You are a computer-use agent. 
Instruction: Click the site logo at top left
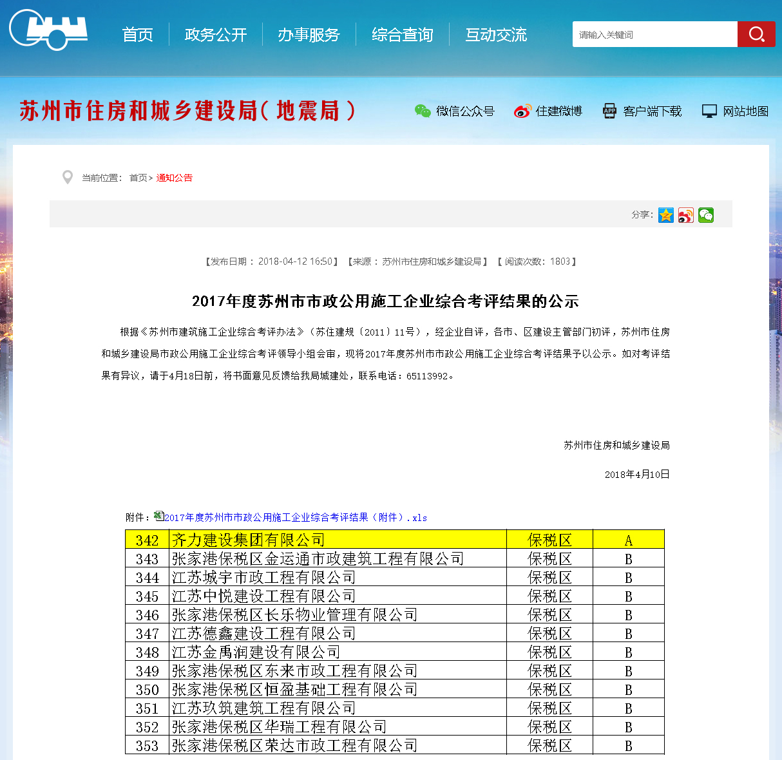pyautogui.click(x=48, y=30)
